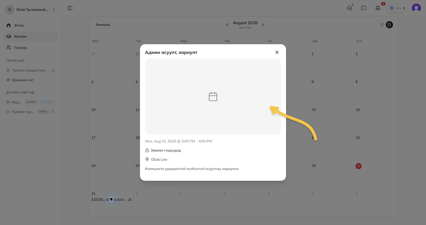Open the 3:00 PM event on day 31

tap(111, 199)
